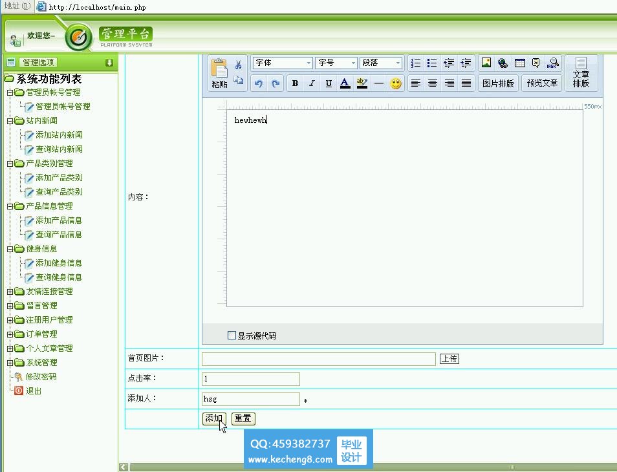Collapse the 站内新闻 folder
Viewport: 617px width, 472px height.
click(x=10, y=121)
